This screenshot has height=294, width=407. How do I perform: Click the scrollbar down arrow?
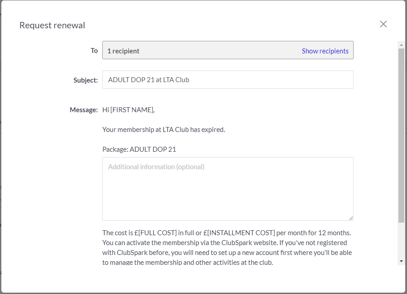[401, 261]
